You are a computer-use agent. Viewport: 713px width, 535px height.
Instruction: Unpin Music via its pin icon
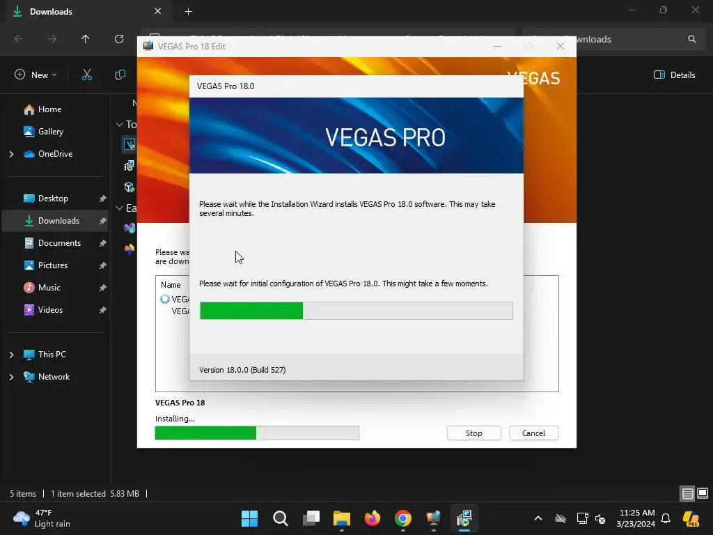point(103,288)
